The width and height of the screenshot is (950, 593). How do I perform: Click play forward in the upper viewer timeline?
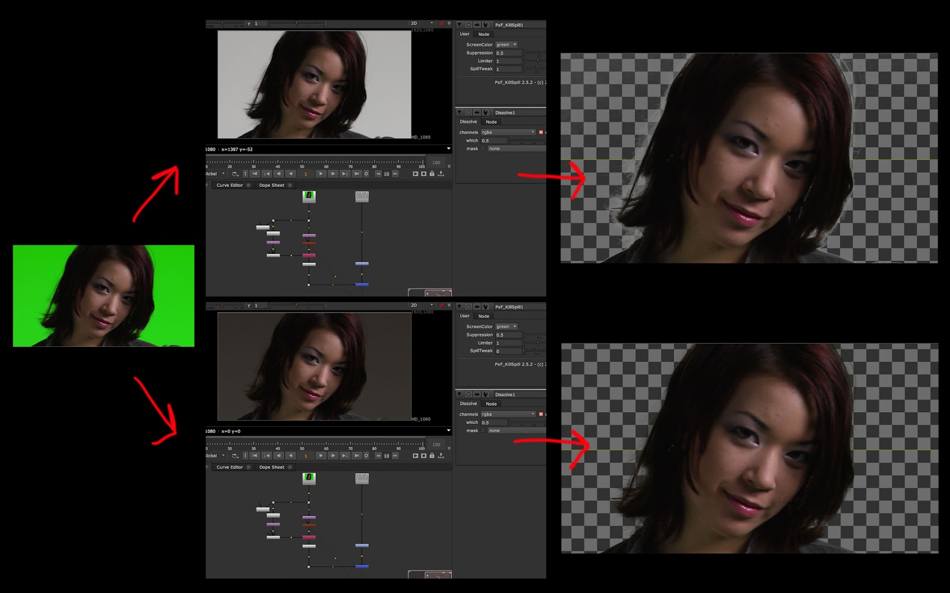[321, 174]
